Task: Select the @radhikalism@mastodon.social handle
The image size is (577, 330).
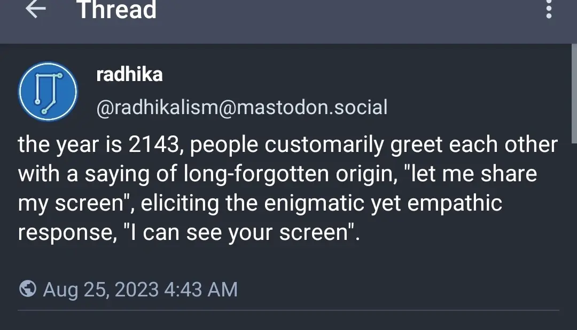Action: point(242,107)
